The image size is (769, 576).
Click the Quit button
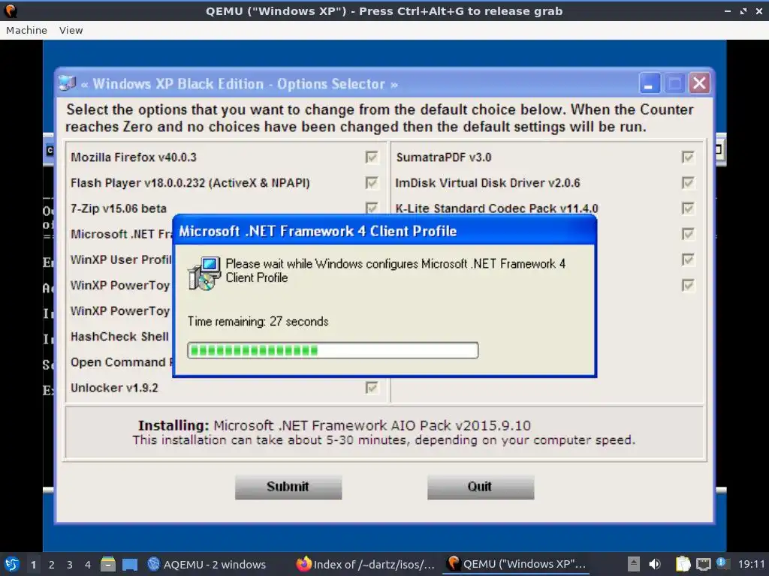click(481, 487)
